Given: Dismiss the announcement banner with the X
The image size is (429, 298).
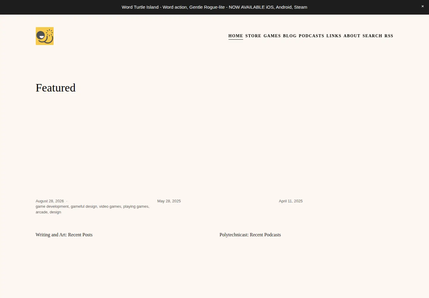Looking at the screenshot, I should 422,6.
